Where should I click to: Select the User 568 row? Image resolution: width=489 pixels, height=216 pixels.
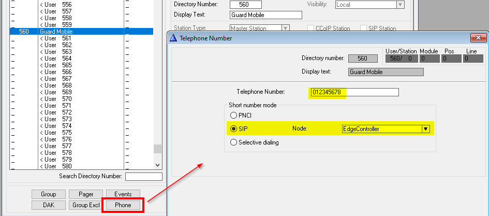pyautogui.click(x=81, y=85)
